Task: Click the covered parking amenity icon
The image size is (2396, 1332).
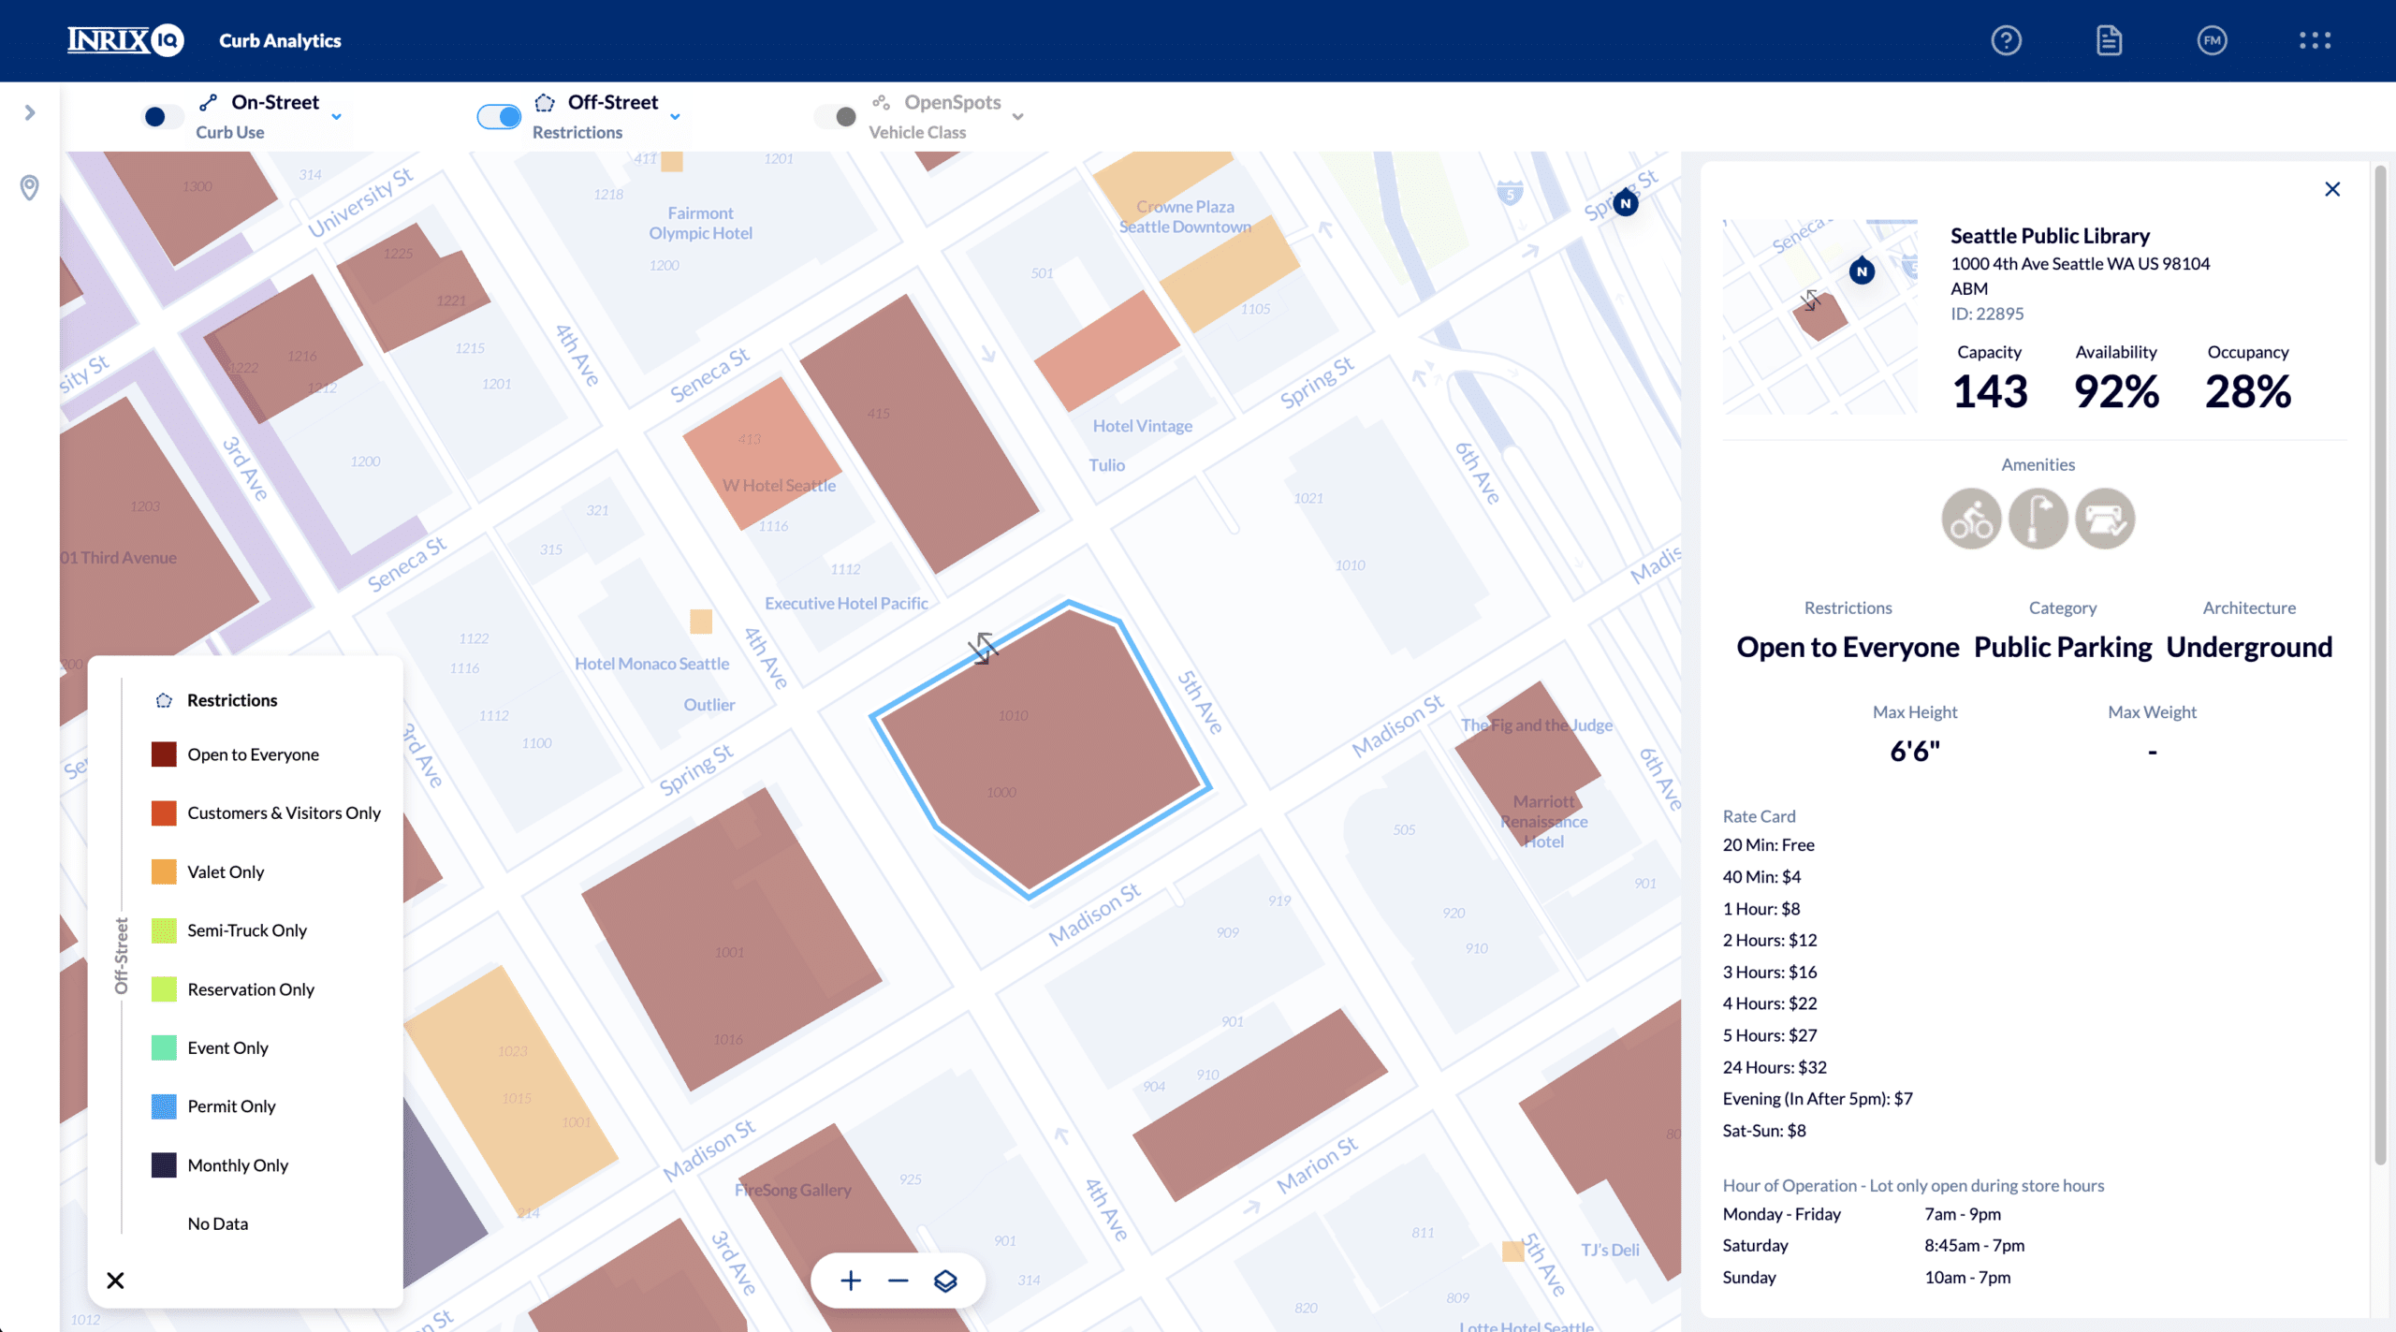Action: tap(2105, 519)
